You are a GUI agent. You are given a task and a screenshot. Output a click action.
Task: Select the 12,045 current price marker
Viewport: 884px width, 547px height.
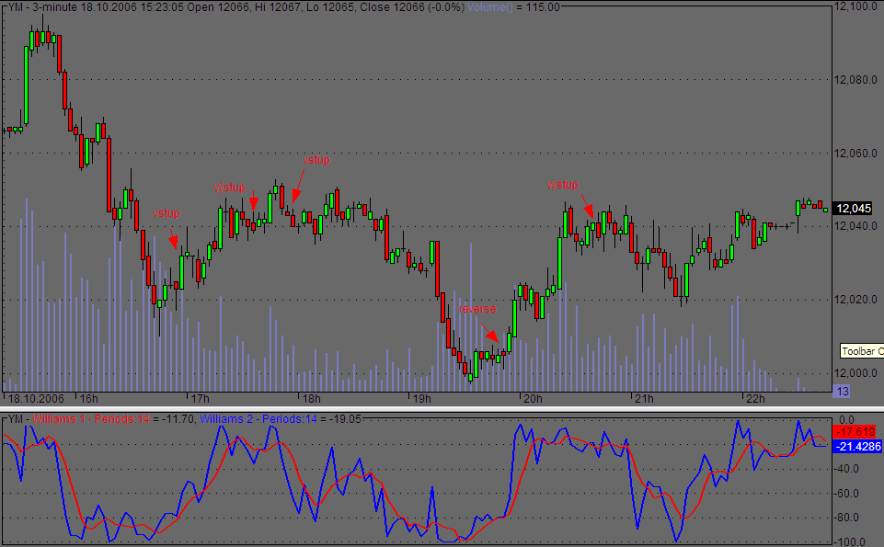click(854, 209)
